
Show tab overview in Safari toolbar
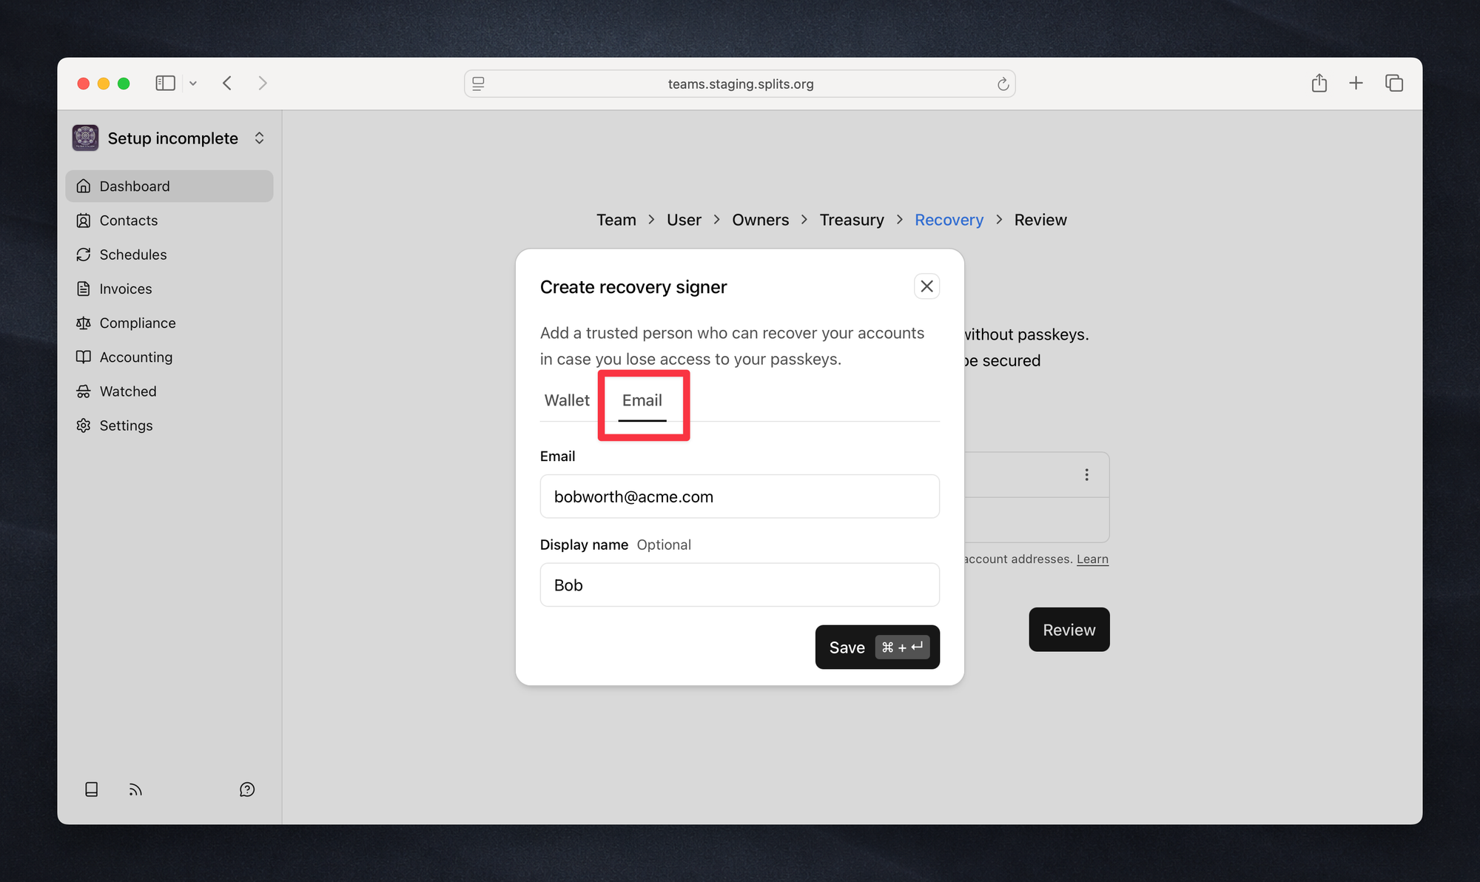[1394, 84]
